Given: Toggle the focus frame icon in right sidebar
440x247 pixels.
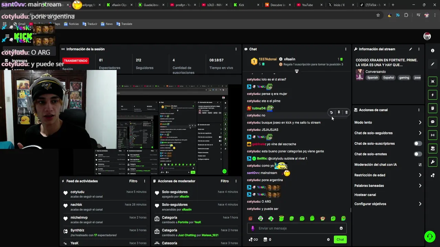Looking at the screenshot, I should click(432, 81).
